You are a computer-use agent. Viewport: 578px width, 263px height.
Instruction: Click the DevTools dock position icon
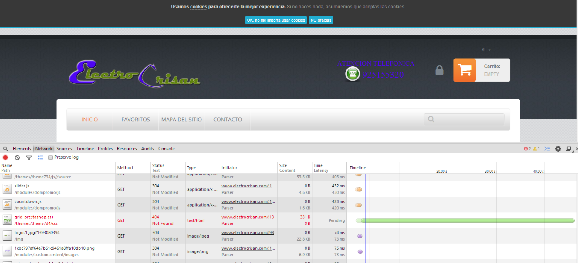[568, 149]
